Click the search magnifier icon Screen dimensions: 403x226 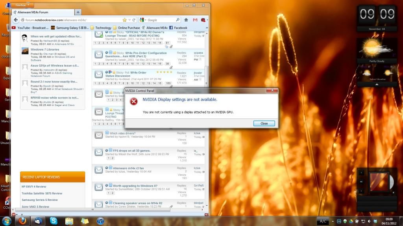coord(177,20)
